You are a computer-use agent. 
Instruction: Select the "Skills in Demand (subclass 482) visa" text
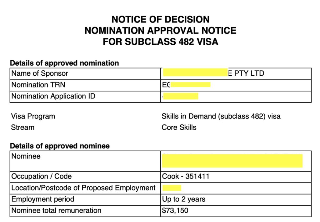[221, 116]
